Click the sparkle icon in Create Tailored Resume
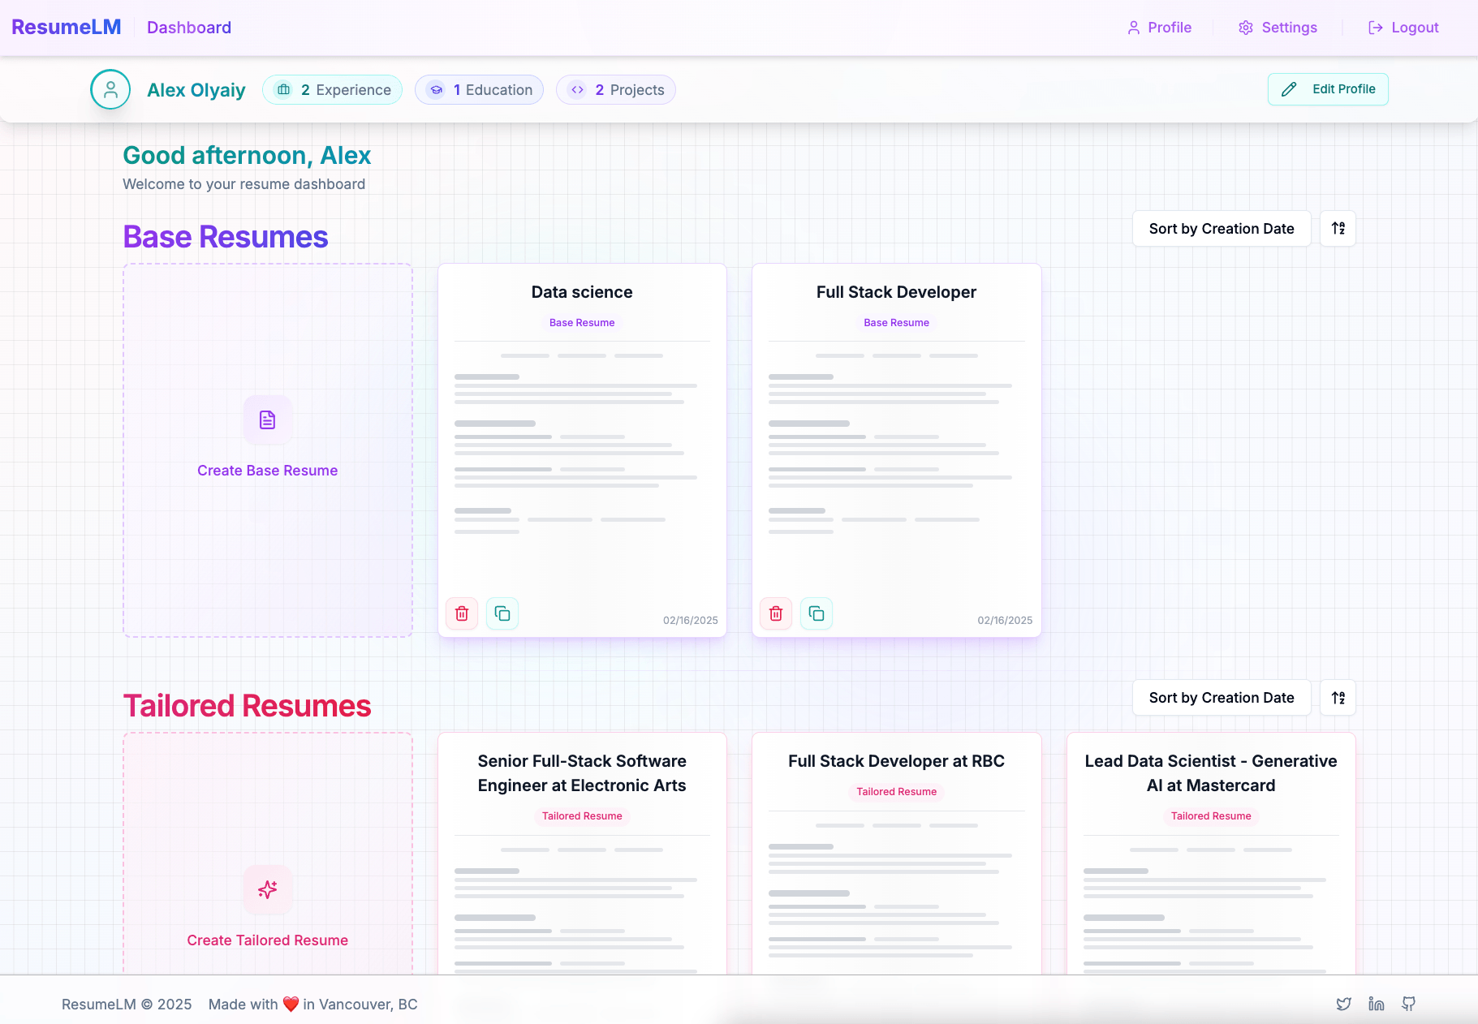The image size is (1478, 1024). point(267,889)
